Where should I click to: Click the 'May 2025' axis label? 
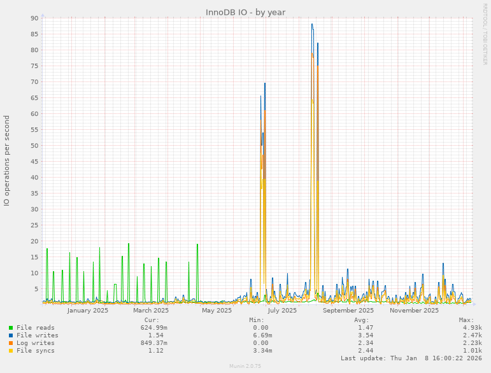[x=217, y=311]
